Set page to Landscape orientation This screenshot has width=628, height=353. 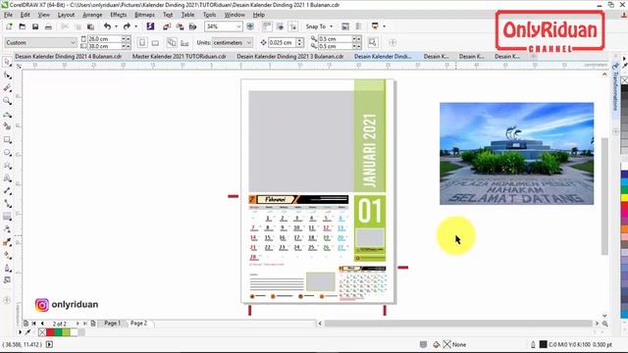point(155,42)
